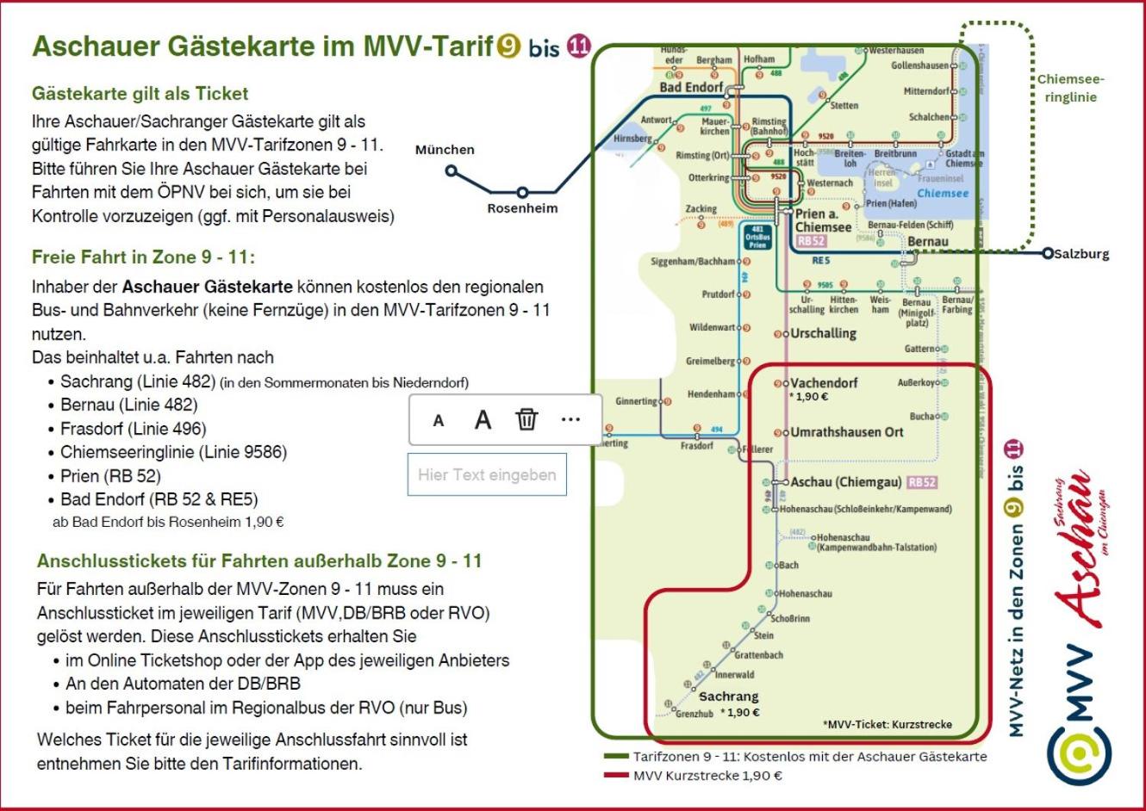Click the zone 11 badge in title
Viewport: 1146px width, 811px height.
(x=578, y=45)
